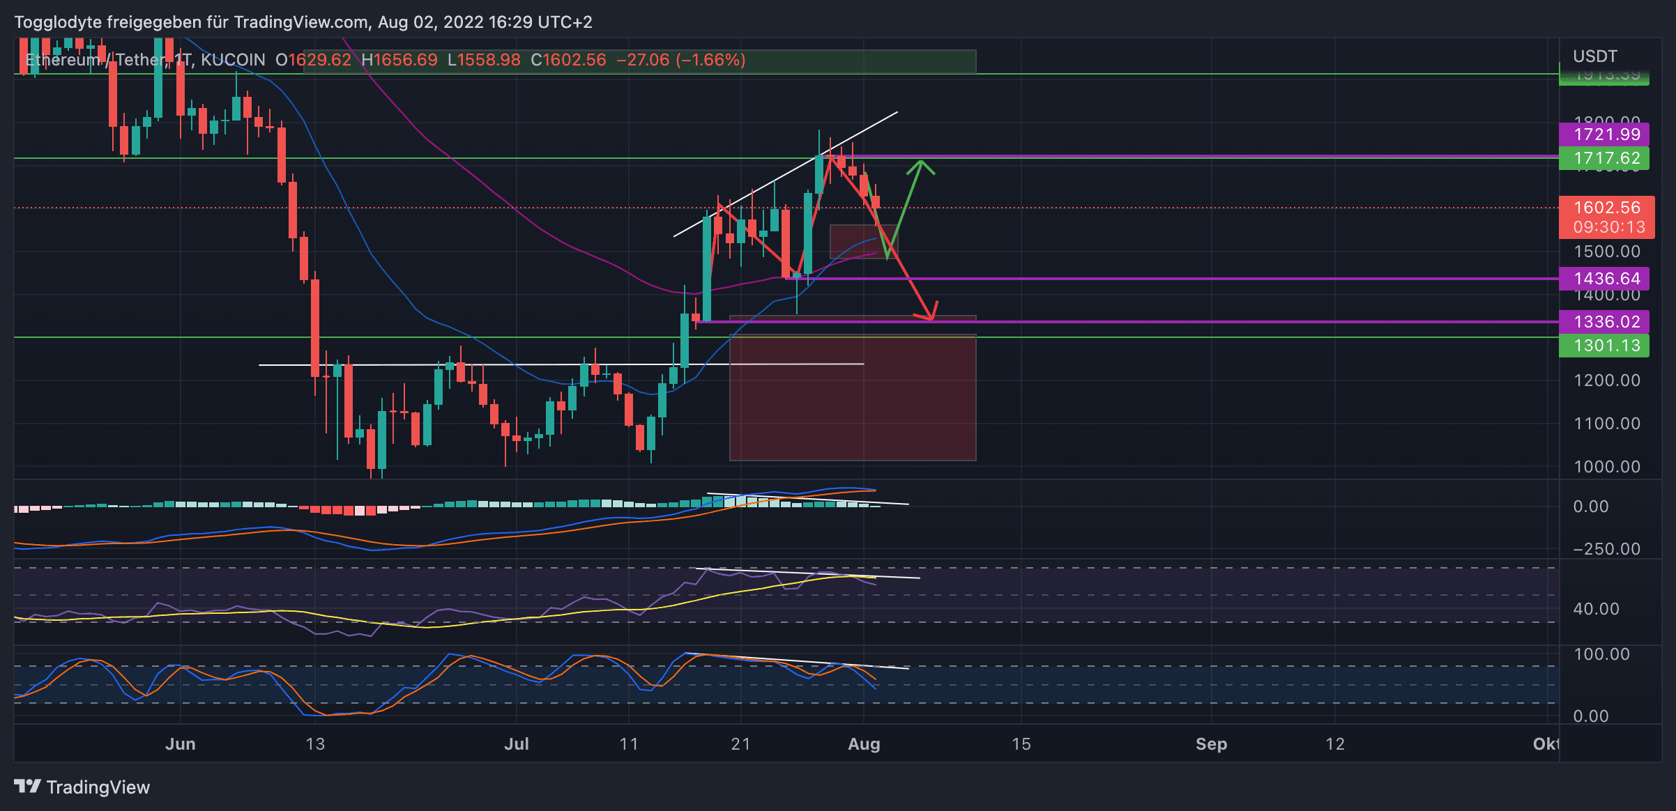Select the purple 1436.64 price label
The width and height of the screenshot is (1676, 811).
click(x=1606, y=279)
